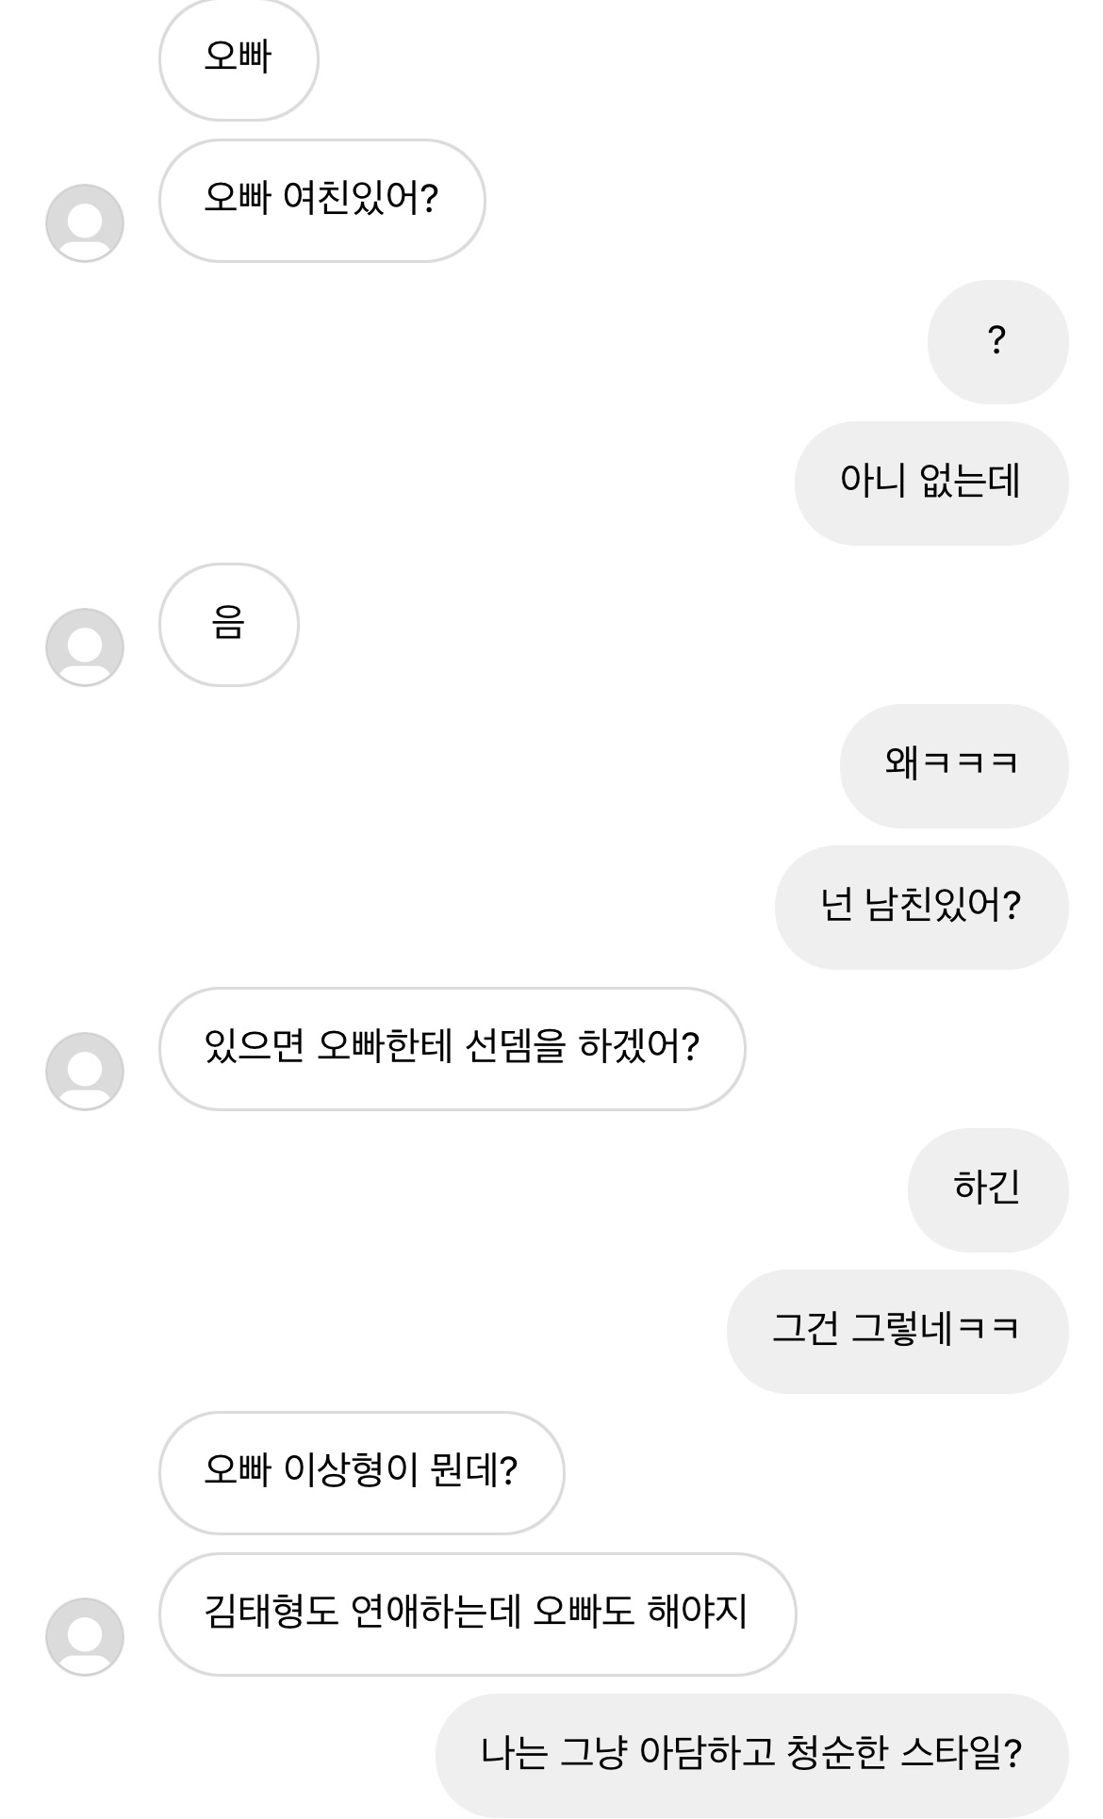This screenshot has height=1819, width=1103.
Task: Tap the '하긴' sent bubble
Action: click(987, 1189)
